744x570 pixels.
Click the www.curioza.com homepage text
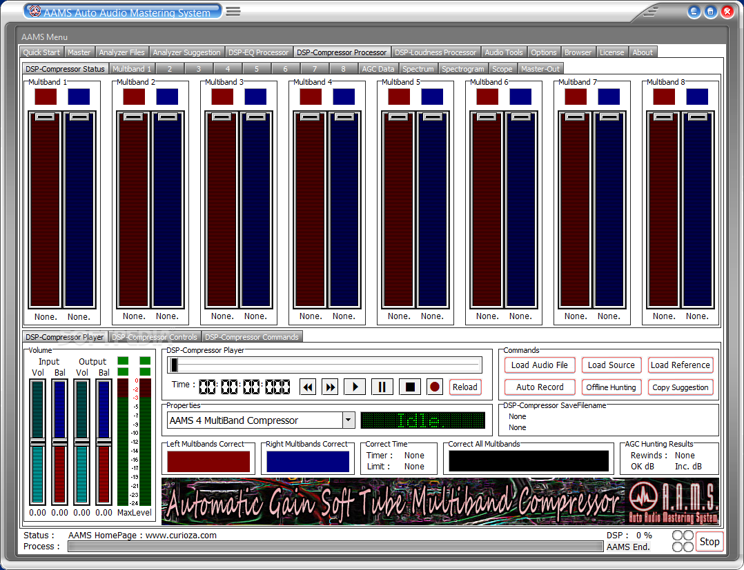[181, 536]
